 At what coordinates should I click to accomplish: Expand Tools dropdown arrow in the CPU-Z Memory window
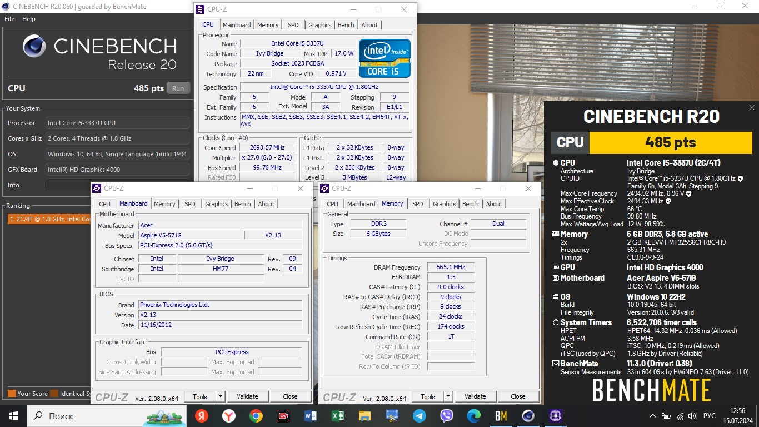[x=448, y=396]
